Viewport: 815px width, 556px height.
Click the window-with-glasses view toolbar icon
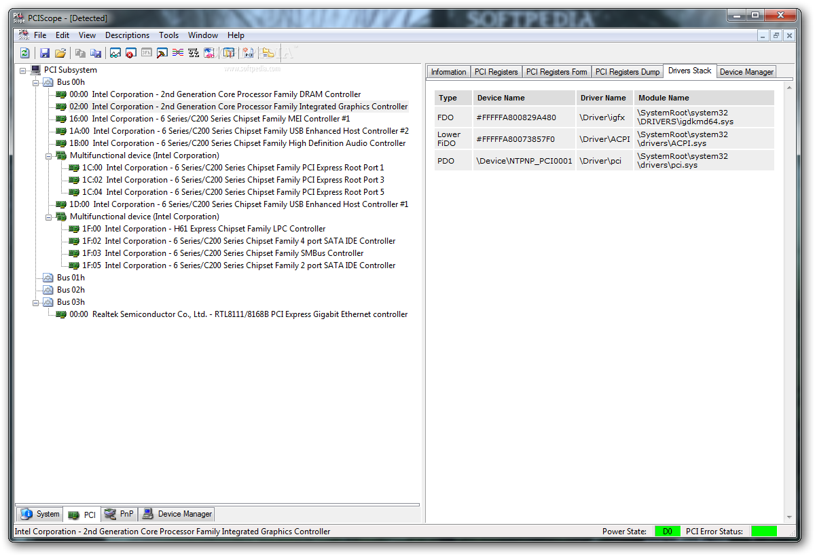[x=115, y=53]
